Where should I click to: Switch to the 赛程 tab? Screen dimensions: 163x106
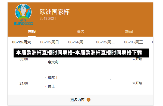(x=32, y=32)
